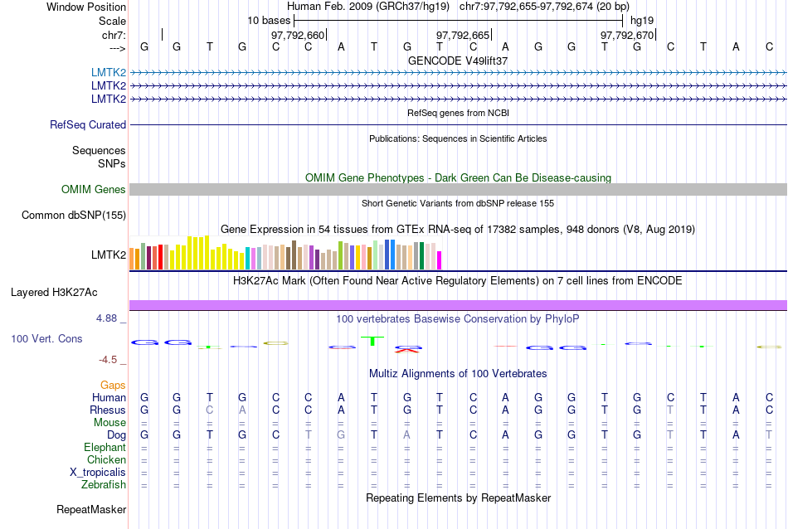Image resolution: width=788 pixels, height=529 pixels.
Task: Click the GENCODE V49lift37 track title
Action: [458, 61]
